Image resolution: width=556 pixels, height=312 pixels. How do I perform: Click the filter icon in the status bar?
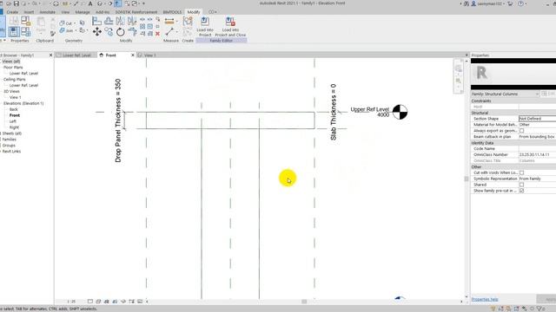539,309
